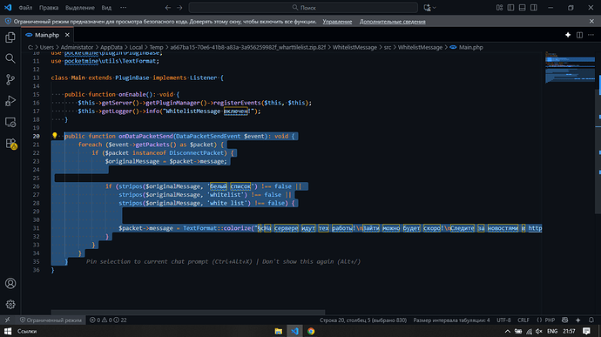Click the sparkle icon in status bar
The image size is (601, 337).
[x=578, y=320]
